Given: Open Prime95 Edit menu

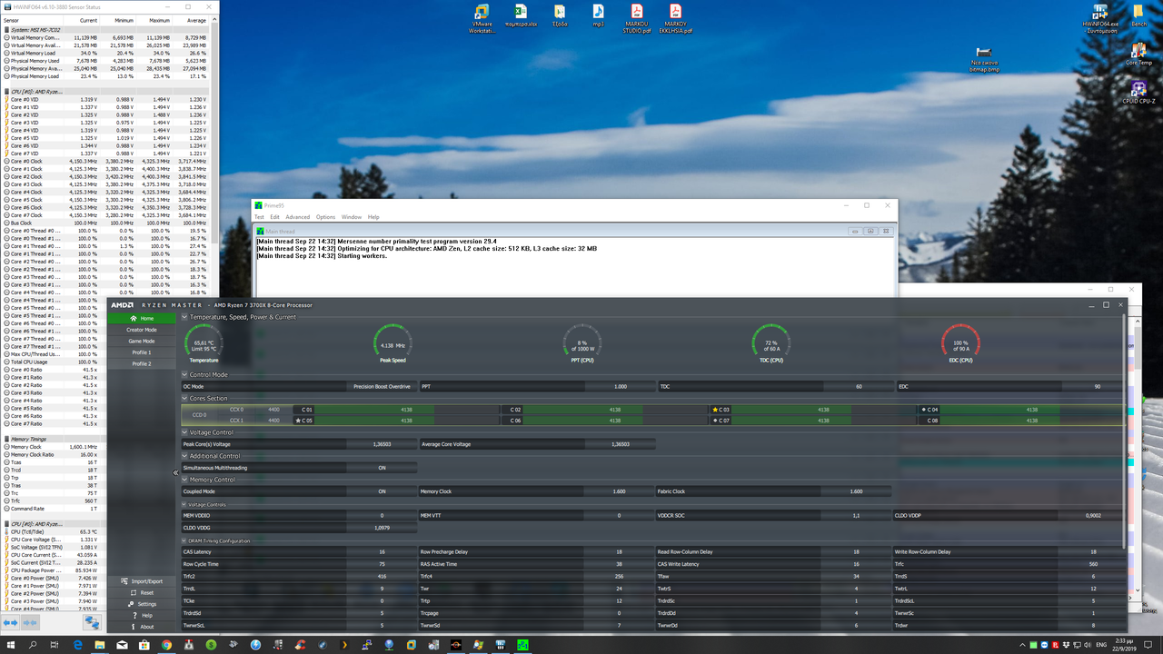Looking at the screenshot, I should point(274,217).
